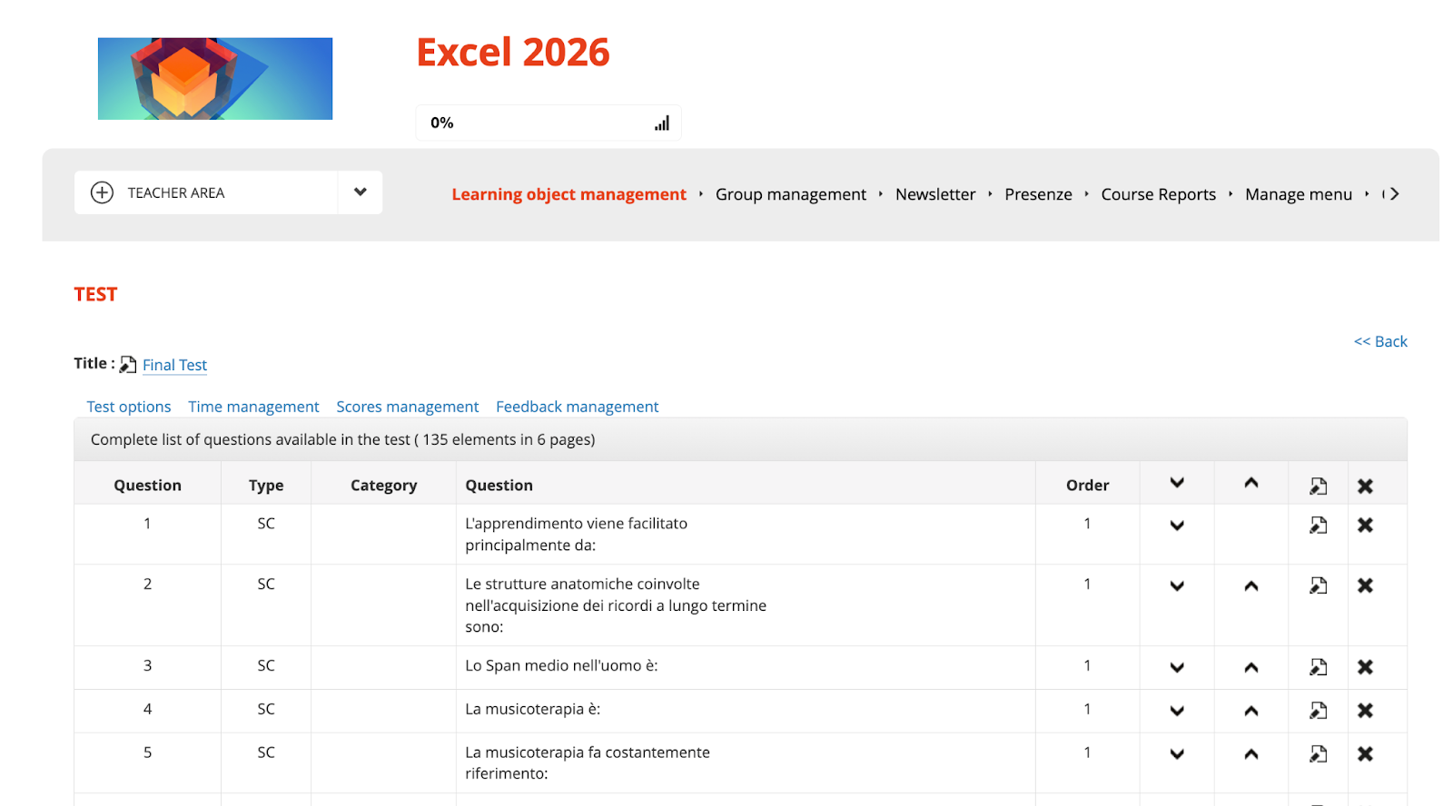Open Scores management link
This screenshot has width=1453, height=806.
click(x=407, y=407)
